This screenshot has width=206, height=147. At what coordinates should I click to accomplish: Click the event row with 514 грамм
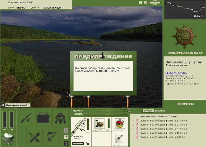[x=164, y=121]
